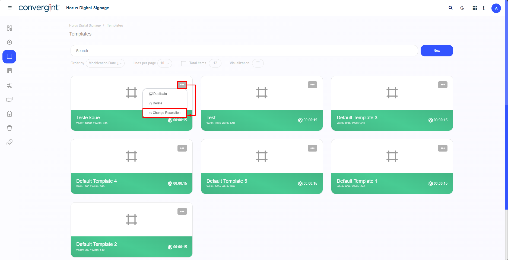Click the New template button
This screenshot has width=508, height=260.
pyautogui.click(x=437, y=51)
